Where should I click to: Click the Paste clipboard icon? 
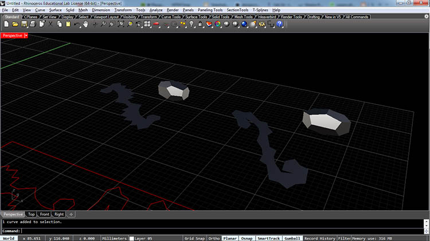68,24
